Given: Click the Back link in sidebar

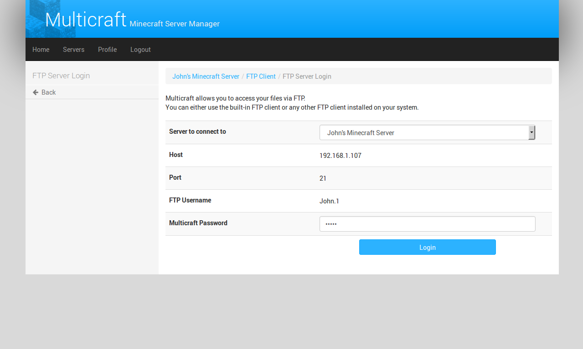Looking at the screenshot, I should click(x=48, y=92).
